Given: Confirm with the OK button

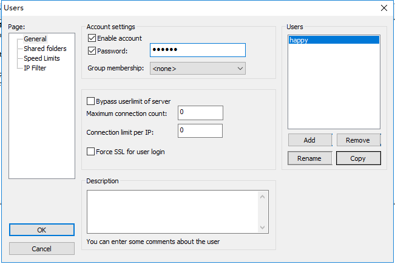Looking at the screenshot, I should [x=42, y=230].
